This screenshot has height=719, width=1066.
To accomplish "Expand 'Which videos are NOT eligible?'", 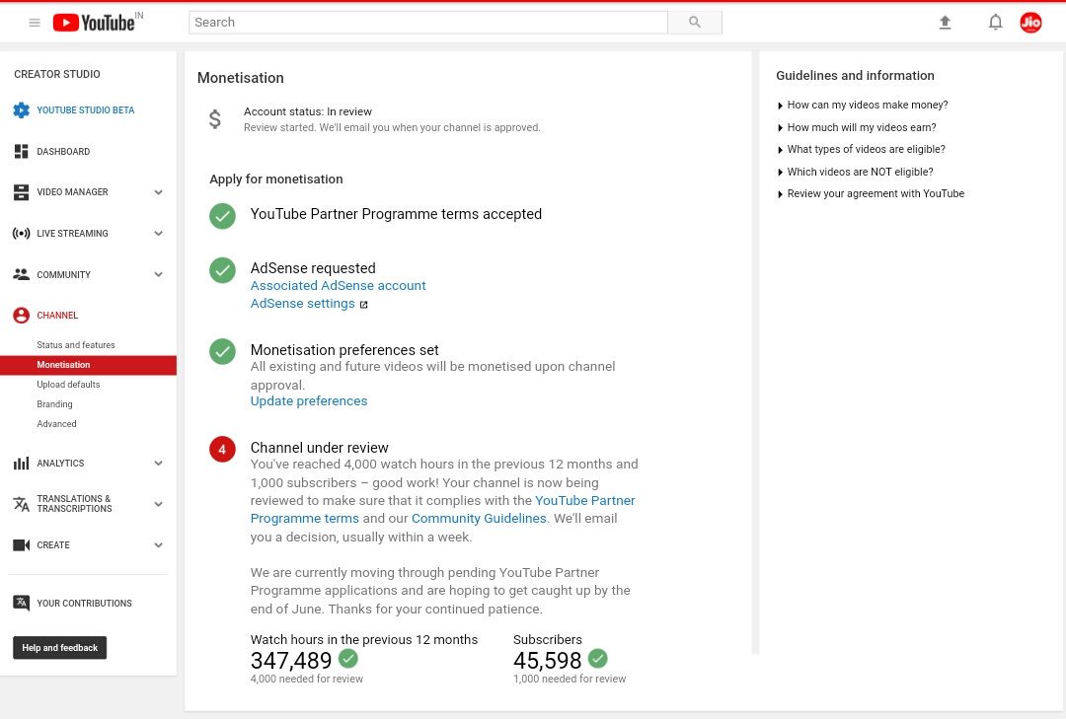I will (855, 172).
